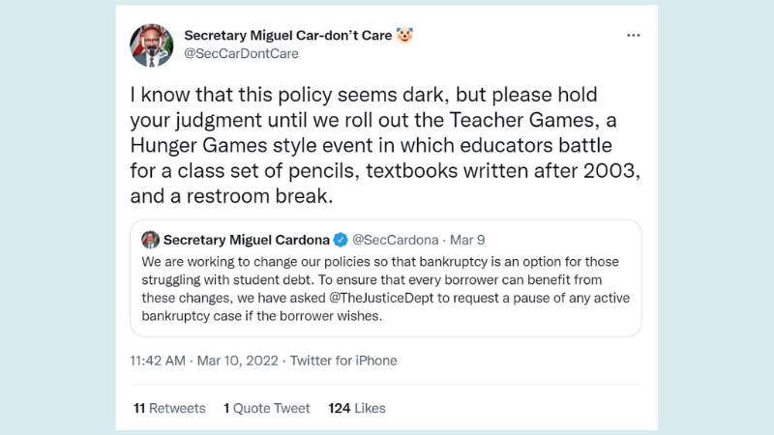Open the three-dot more options menu
Viewport: 774px width, 435px height.
(x=634, y=36)
